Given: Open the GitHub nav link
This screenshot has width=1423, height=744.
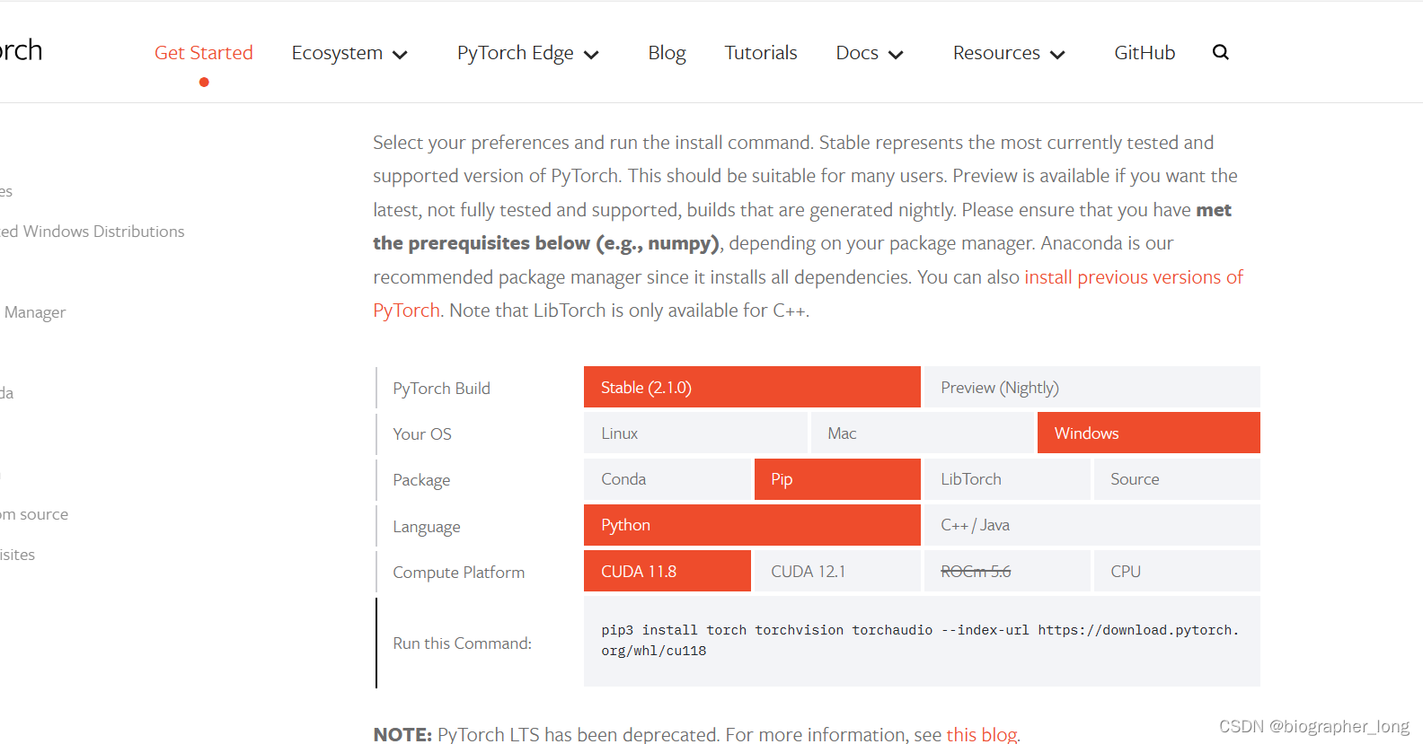Looking at the screenshot, I should coord(1145,52).
